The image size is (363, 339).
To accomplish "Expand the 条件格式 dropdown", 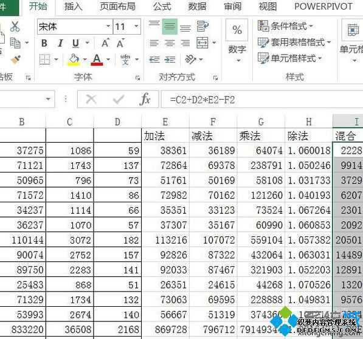I will 285,26.
